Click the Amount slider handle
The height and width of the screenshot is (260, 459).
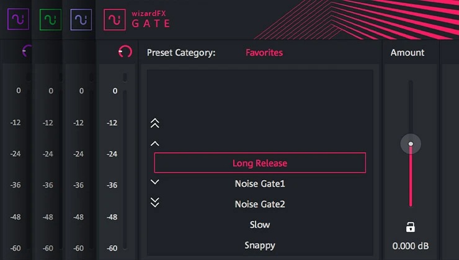(x=410, y=144)
